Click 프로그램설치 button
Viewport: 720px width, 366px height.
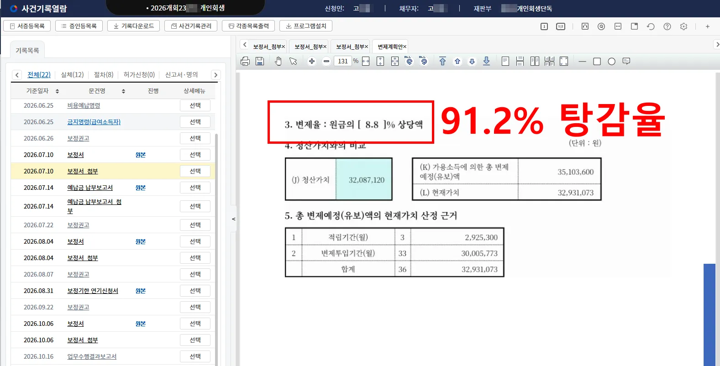[306, 26]
